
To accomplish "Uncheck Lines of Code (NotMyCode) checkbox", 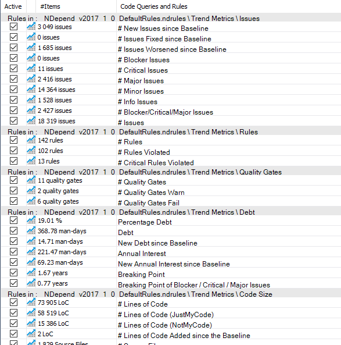I will pyautogui.click(x=13, y=323).
